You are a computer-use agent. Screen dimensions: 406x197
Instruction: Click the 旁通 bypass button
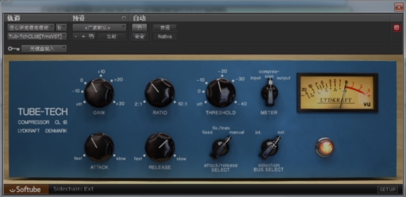[165, 28]
